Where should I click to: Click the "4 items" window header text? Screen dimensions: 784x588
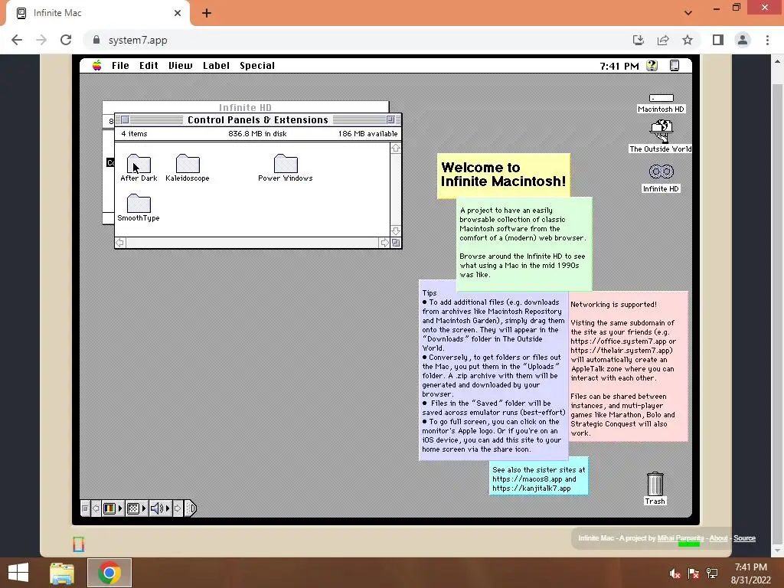click(x=134, y=133)
